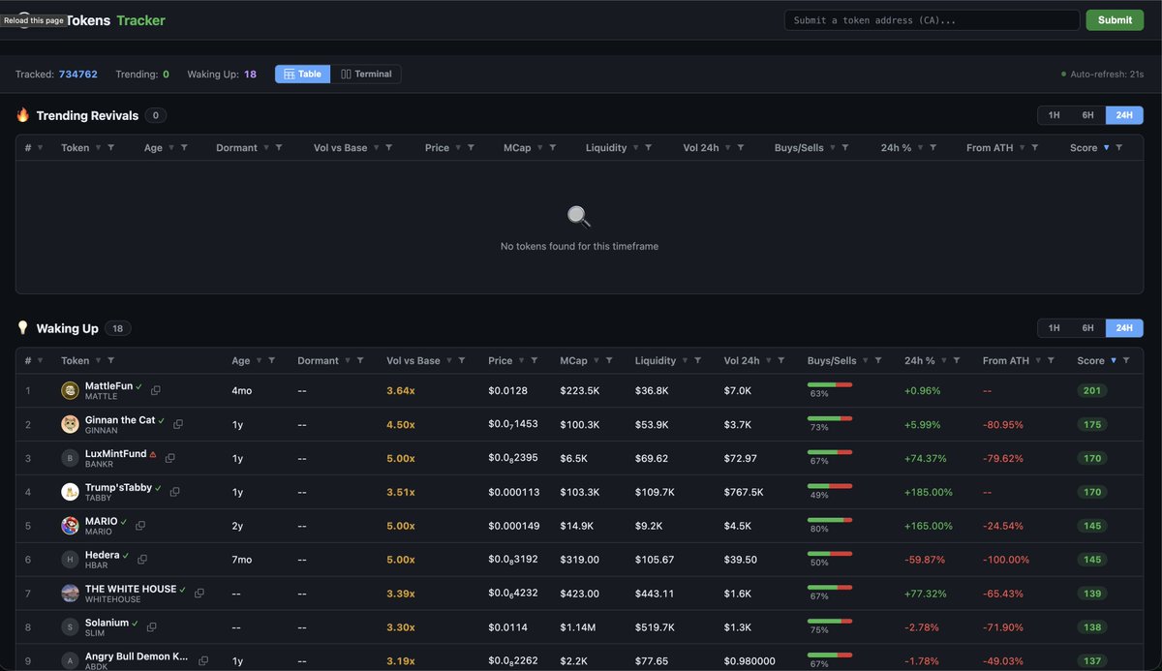The width and height of the screenshot is (1162, 671).
Task: Sort Waking Up by Score arrow
Action: 1114,361
